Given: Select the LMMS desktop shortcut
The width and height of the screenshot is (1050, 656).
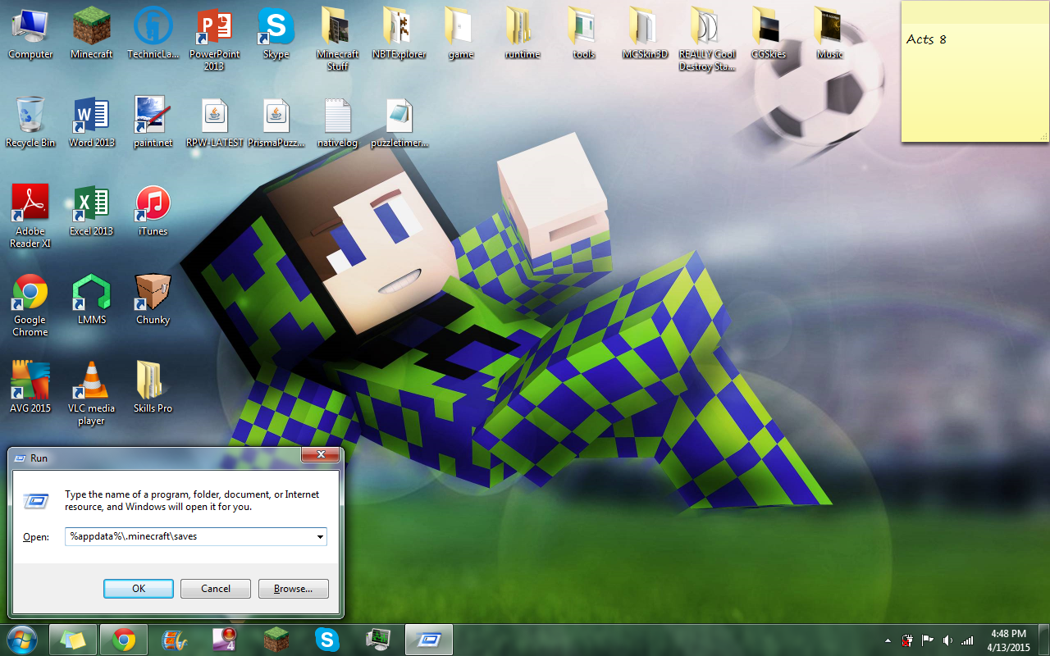Looking at the screenshot, I should (x=92, y=298).
